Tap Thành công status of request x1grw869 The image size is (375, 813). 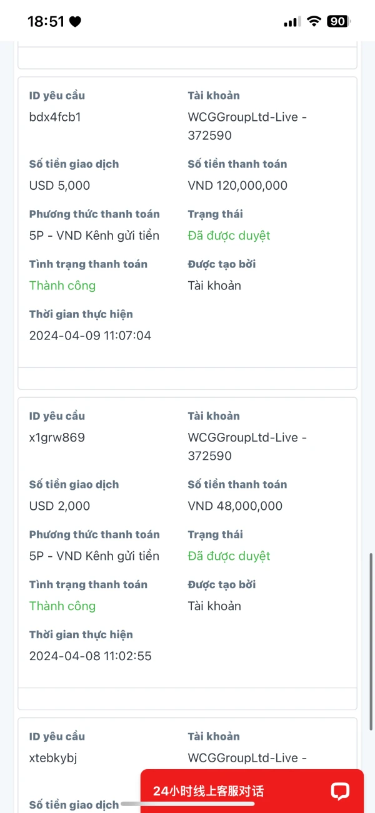coord(62,606)
